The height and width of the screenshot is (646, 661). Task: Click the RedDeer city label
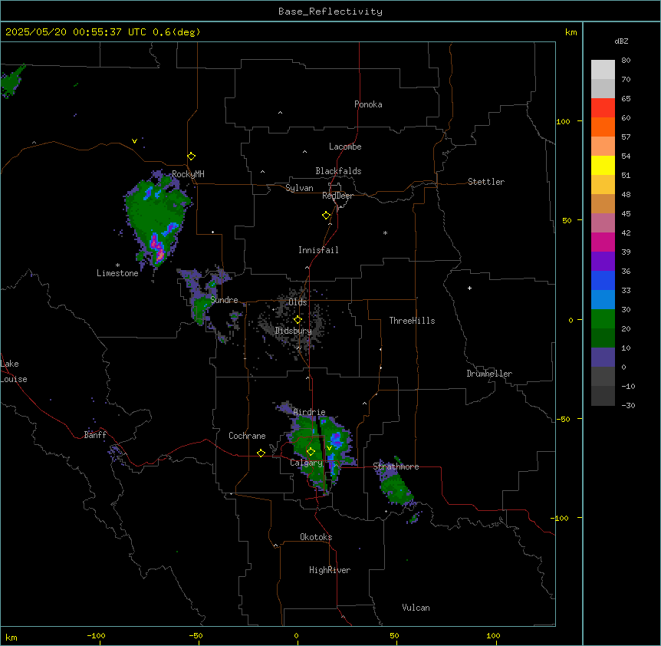coord(337,196)
